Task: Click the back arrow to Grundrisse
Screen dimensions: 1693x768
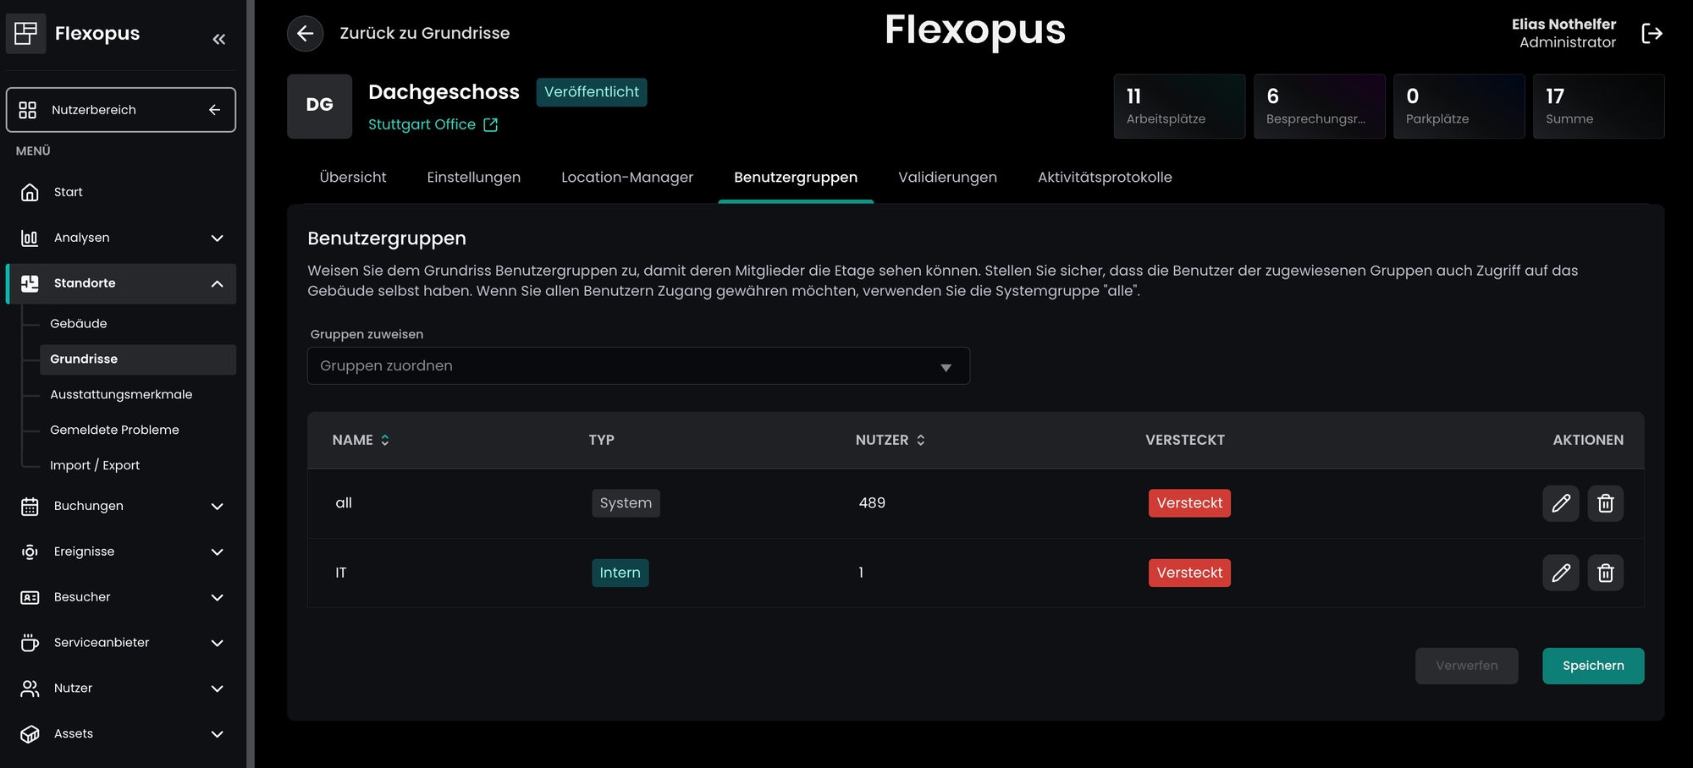Action: (306, 34)
